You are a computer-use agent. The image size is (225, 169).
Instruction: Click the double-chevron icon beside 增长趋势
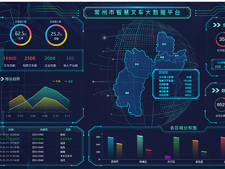[x=2, y=79]
